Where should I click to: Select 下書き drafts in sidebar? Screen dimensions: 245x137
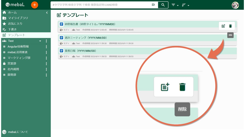[12, 30]
